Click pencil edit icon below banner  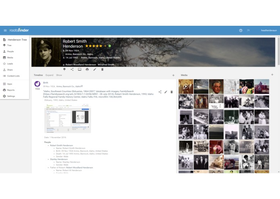coord(95,69)
